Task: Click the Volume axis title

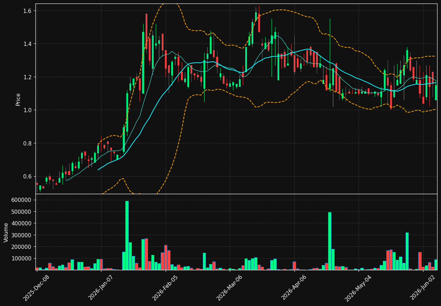Action: [x=6, y=232]
